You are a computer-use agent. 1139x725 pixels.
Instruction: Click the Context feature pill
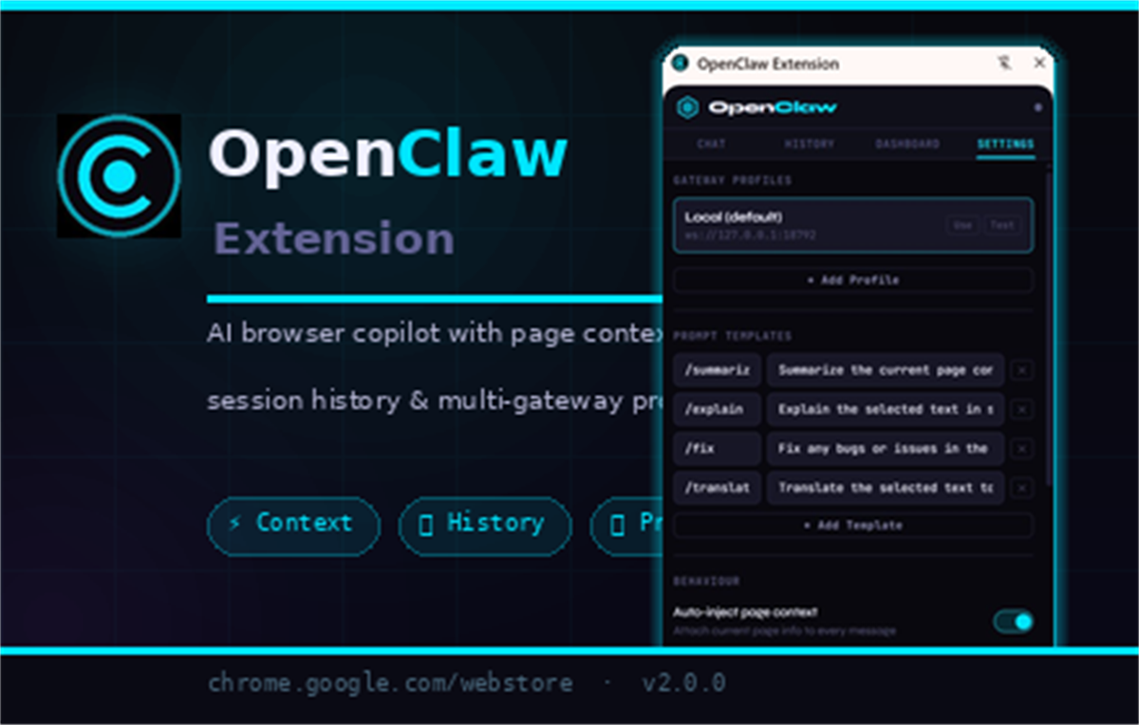pyautogui.click(x=293, y=525)
